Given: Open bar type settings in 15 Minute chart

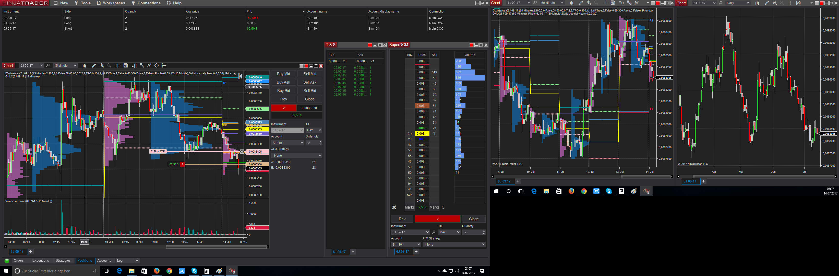Looking at the screenshot, I should [x=84, y=65].
